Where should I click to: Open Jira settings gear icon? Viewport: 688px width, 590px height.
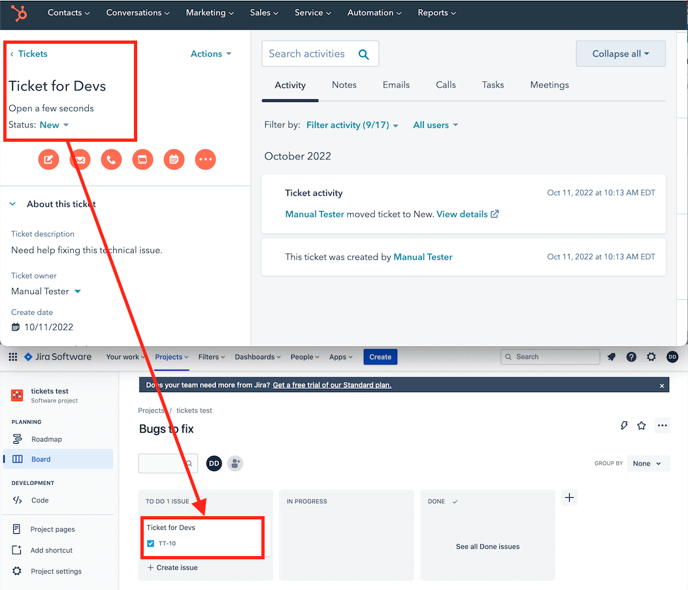651,357
